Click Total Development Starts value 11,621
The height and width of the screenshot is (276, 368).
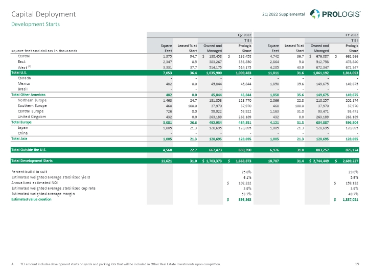pyautogui.click(x=167, y=161)
